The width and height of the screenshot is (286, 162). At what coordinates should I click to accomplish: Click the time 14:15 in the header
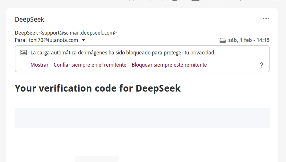point(263,40)
